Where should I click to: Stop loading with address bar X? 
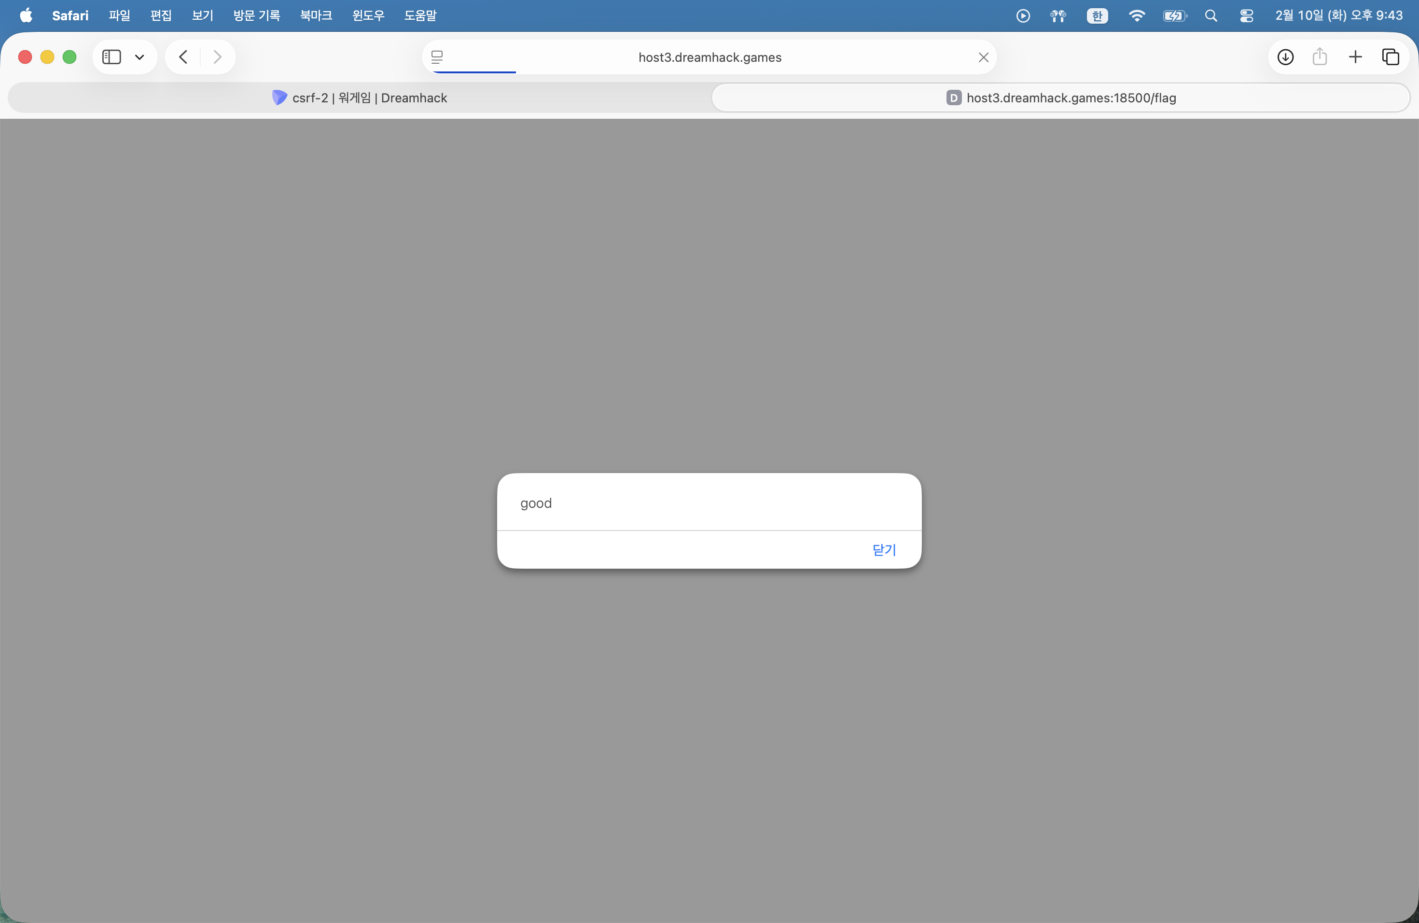(983, 57)
